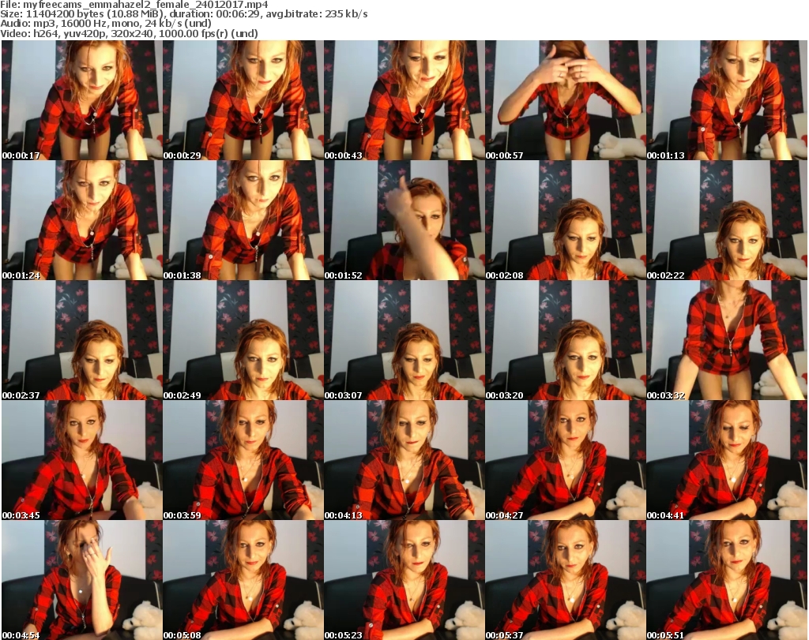The width and height of the screenshot is (809, 640).
Task: Click the 'Size: 11404200 bytes' header line
Action: coord(183,14)
